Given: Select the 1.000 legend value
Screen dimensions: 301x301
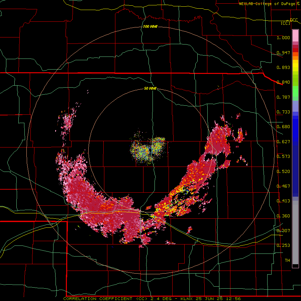Looking at the screenshot, I should click(x=283, y=37).
